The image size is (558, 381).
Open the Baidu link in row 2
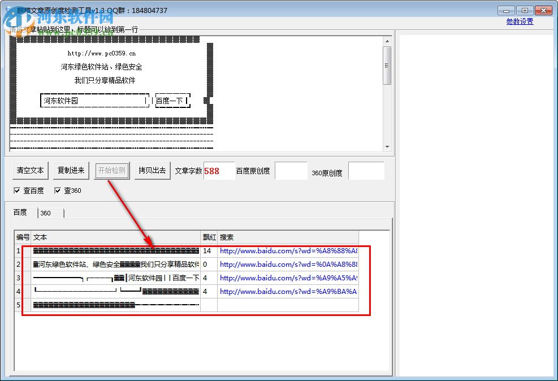pyautogui.click(x=288, y=265)
